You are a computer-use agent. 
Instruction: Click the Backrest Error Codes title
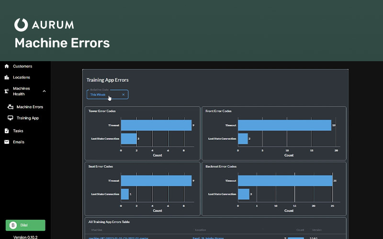221,166
